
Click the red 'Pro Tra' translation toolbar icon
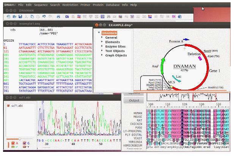tap(150, 17)
